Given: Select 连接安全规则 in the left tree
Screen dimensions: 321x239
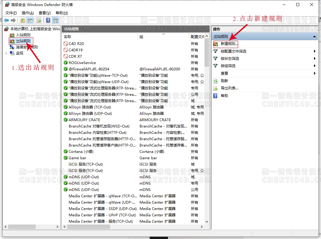Looking at the screenshot, I should (x=27, y=47).
